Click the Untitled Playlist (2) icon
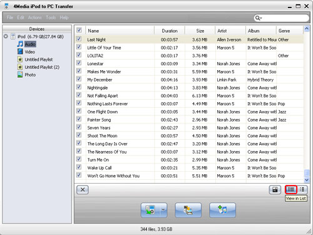 (20, 67)
